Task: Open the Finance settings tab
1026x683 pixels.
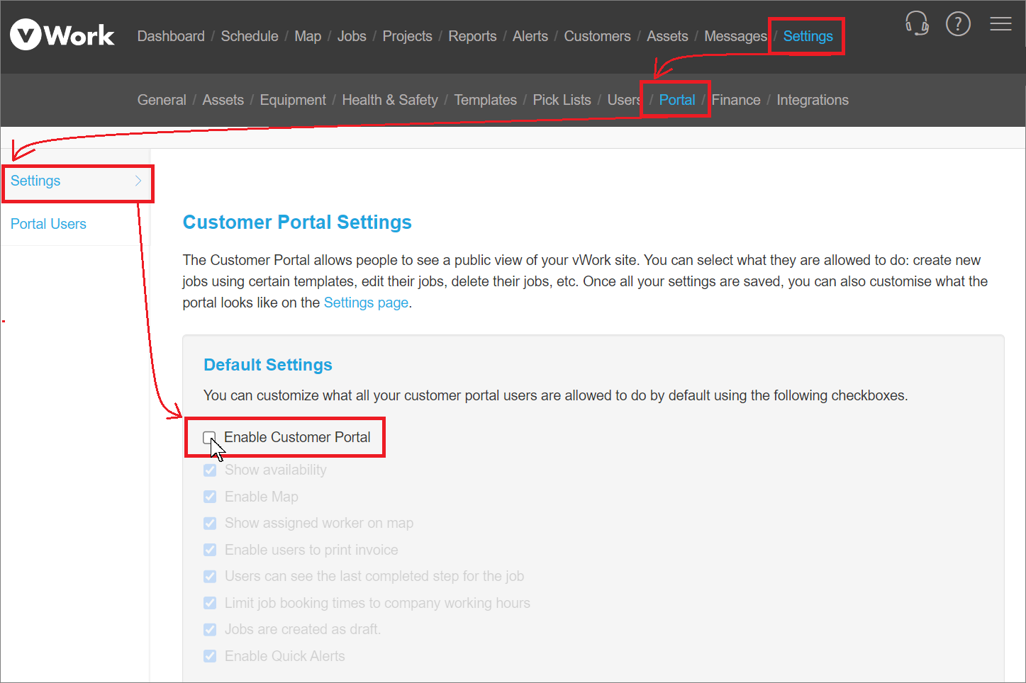Action: (736, 100)
